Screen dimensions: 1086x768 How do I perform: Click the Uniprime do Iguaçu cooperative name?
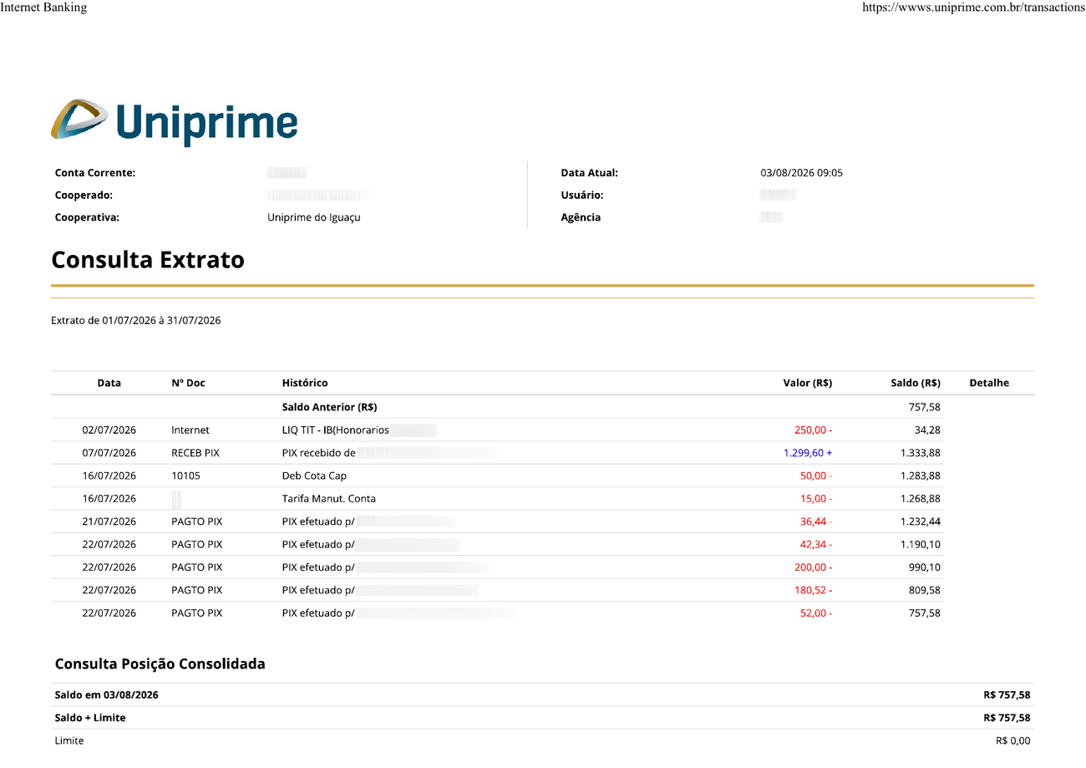pyautogui.click(x=314, y=217)
